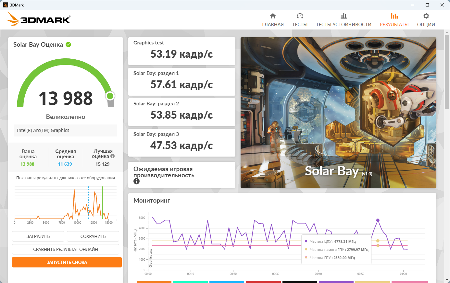Click the green knob on score gauge
Viewport: 450px width, 283px height.
pyautogui.click(x=110, y=96)
